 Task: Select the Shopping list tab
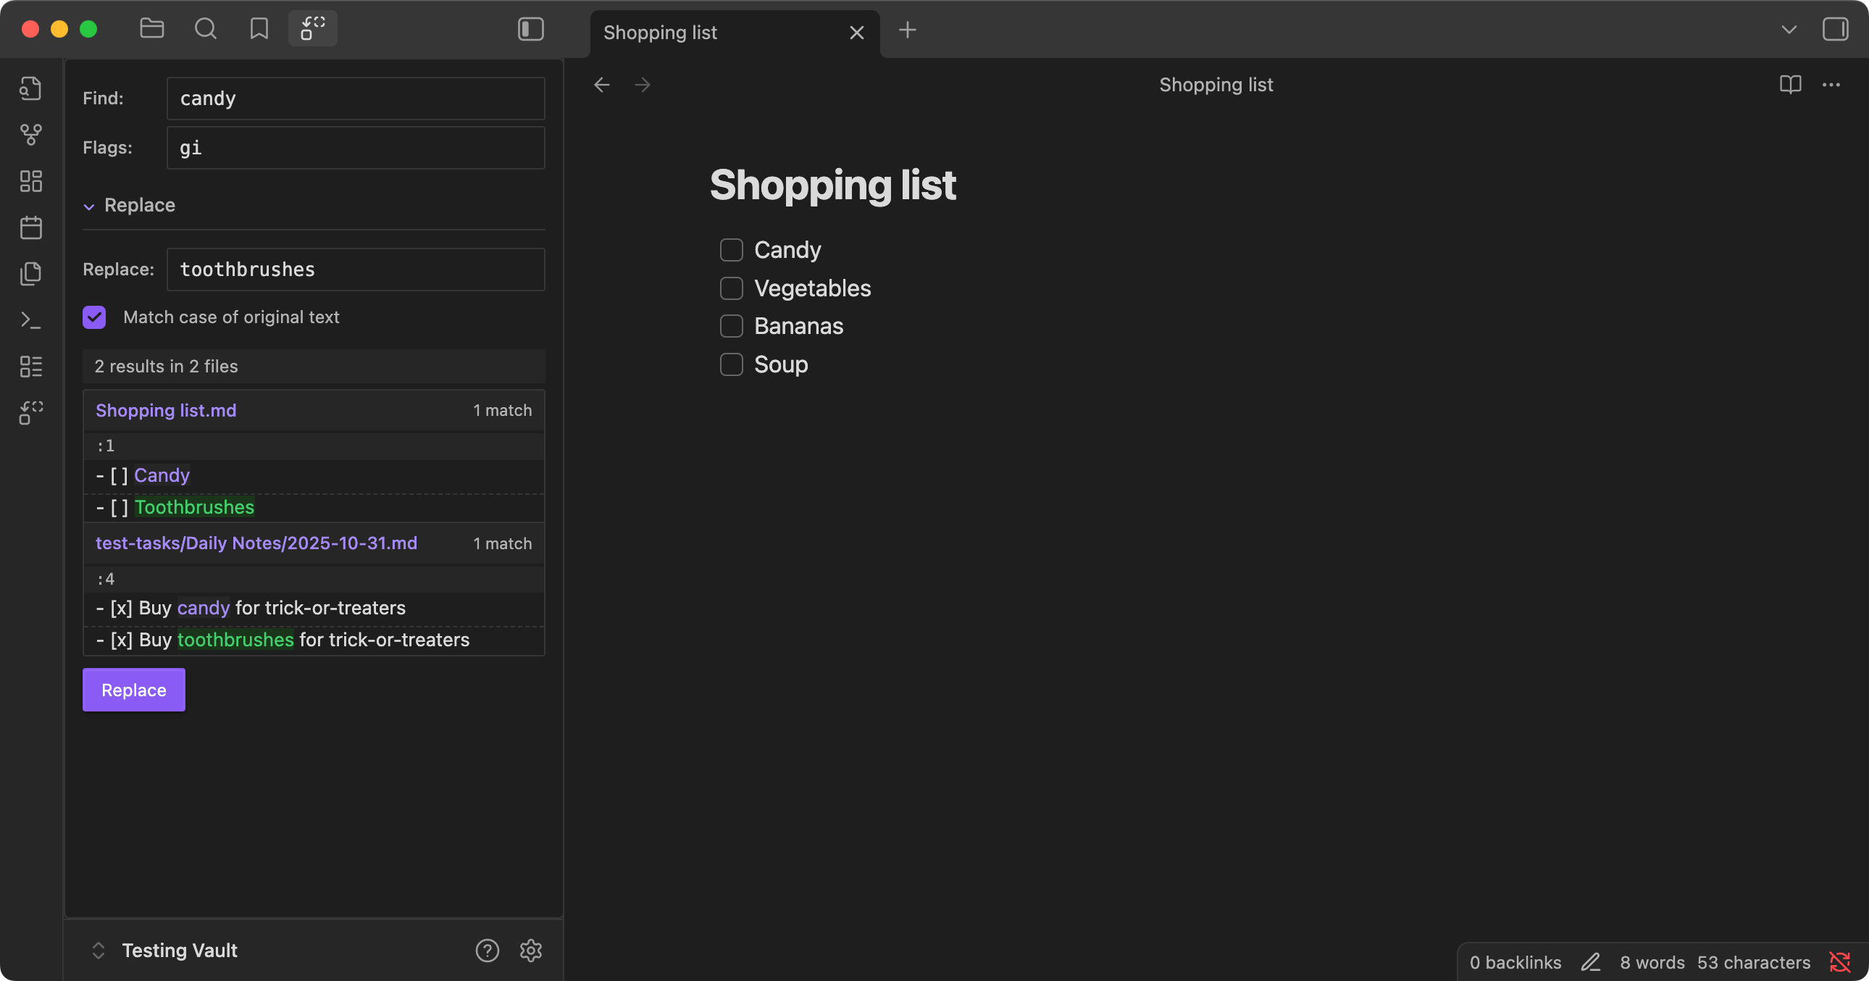tap(735, 33)
